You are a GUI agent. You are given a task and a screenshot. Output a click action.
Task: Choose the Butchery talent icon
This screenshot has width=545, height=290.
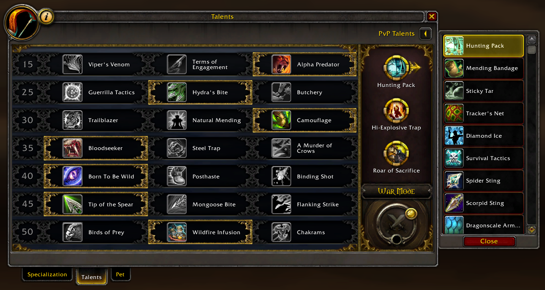point(281,92)
